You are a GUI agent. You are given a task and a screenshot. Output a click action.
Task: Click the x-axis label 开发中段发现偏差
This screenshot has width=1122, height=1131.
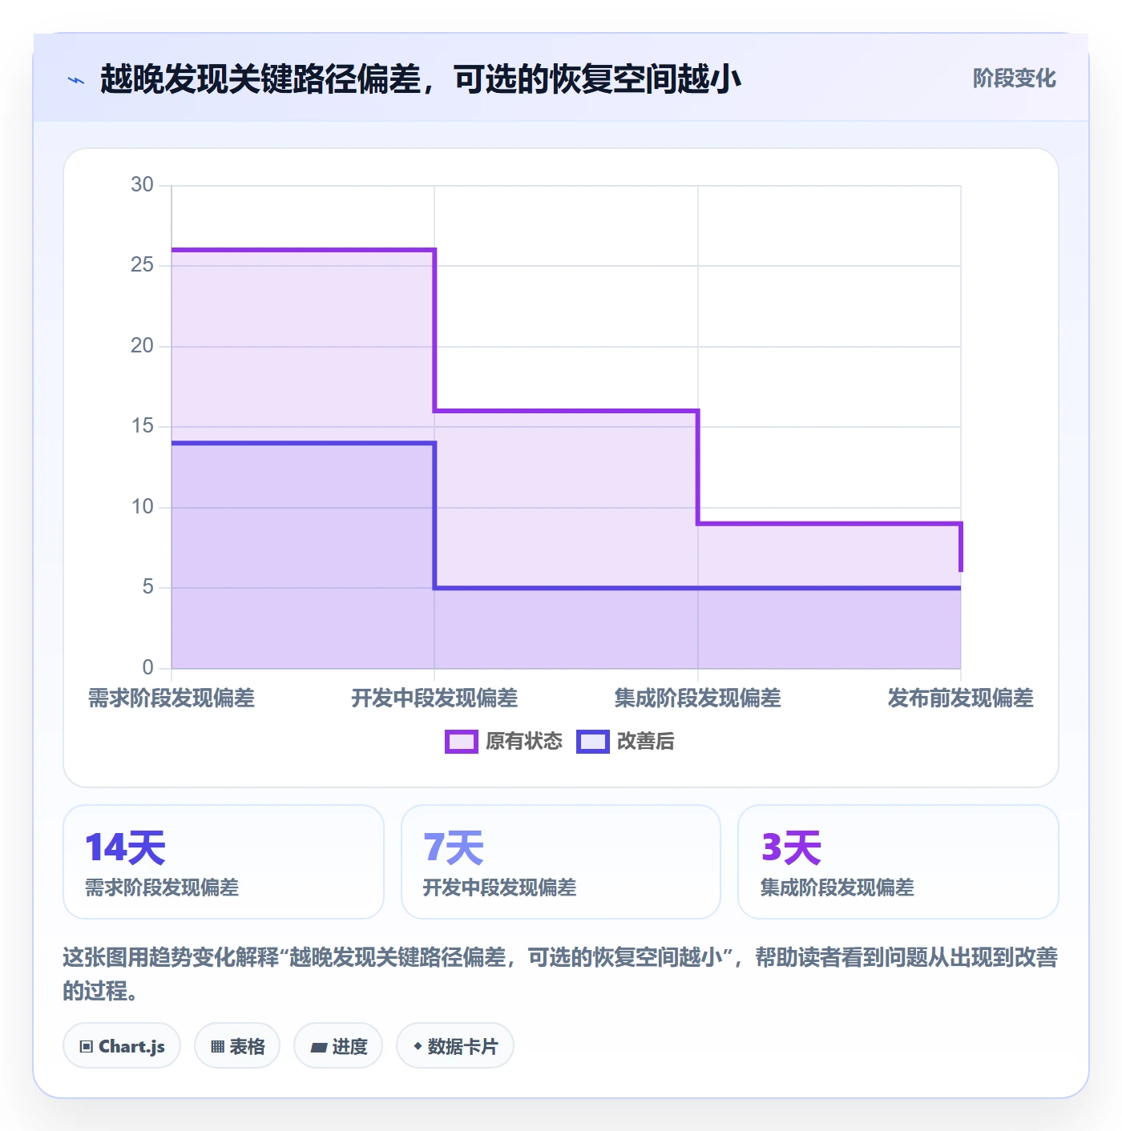pos(434,698)
